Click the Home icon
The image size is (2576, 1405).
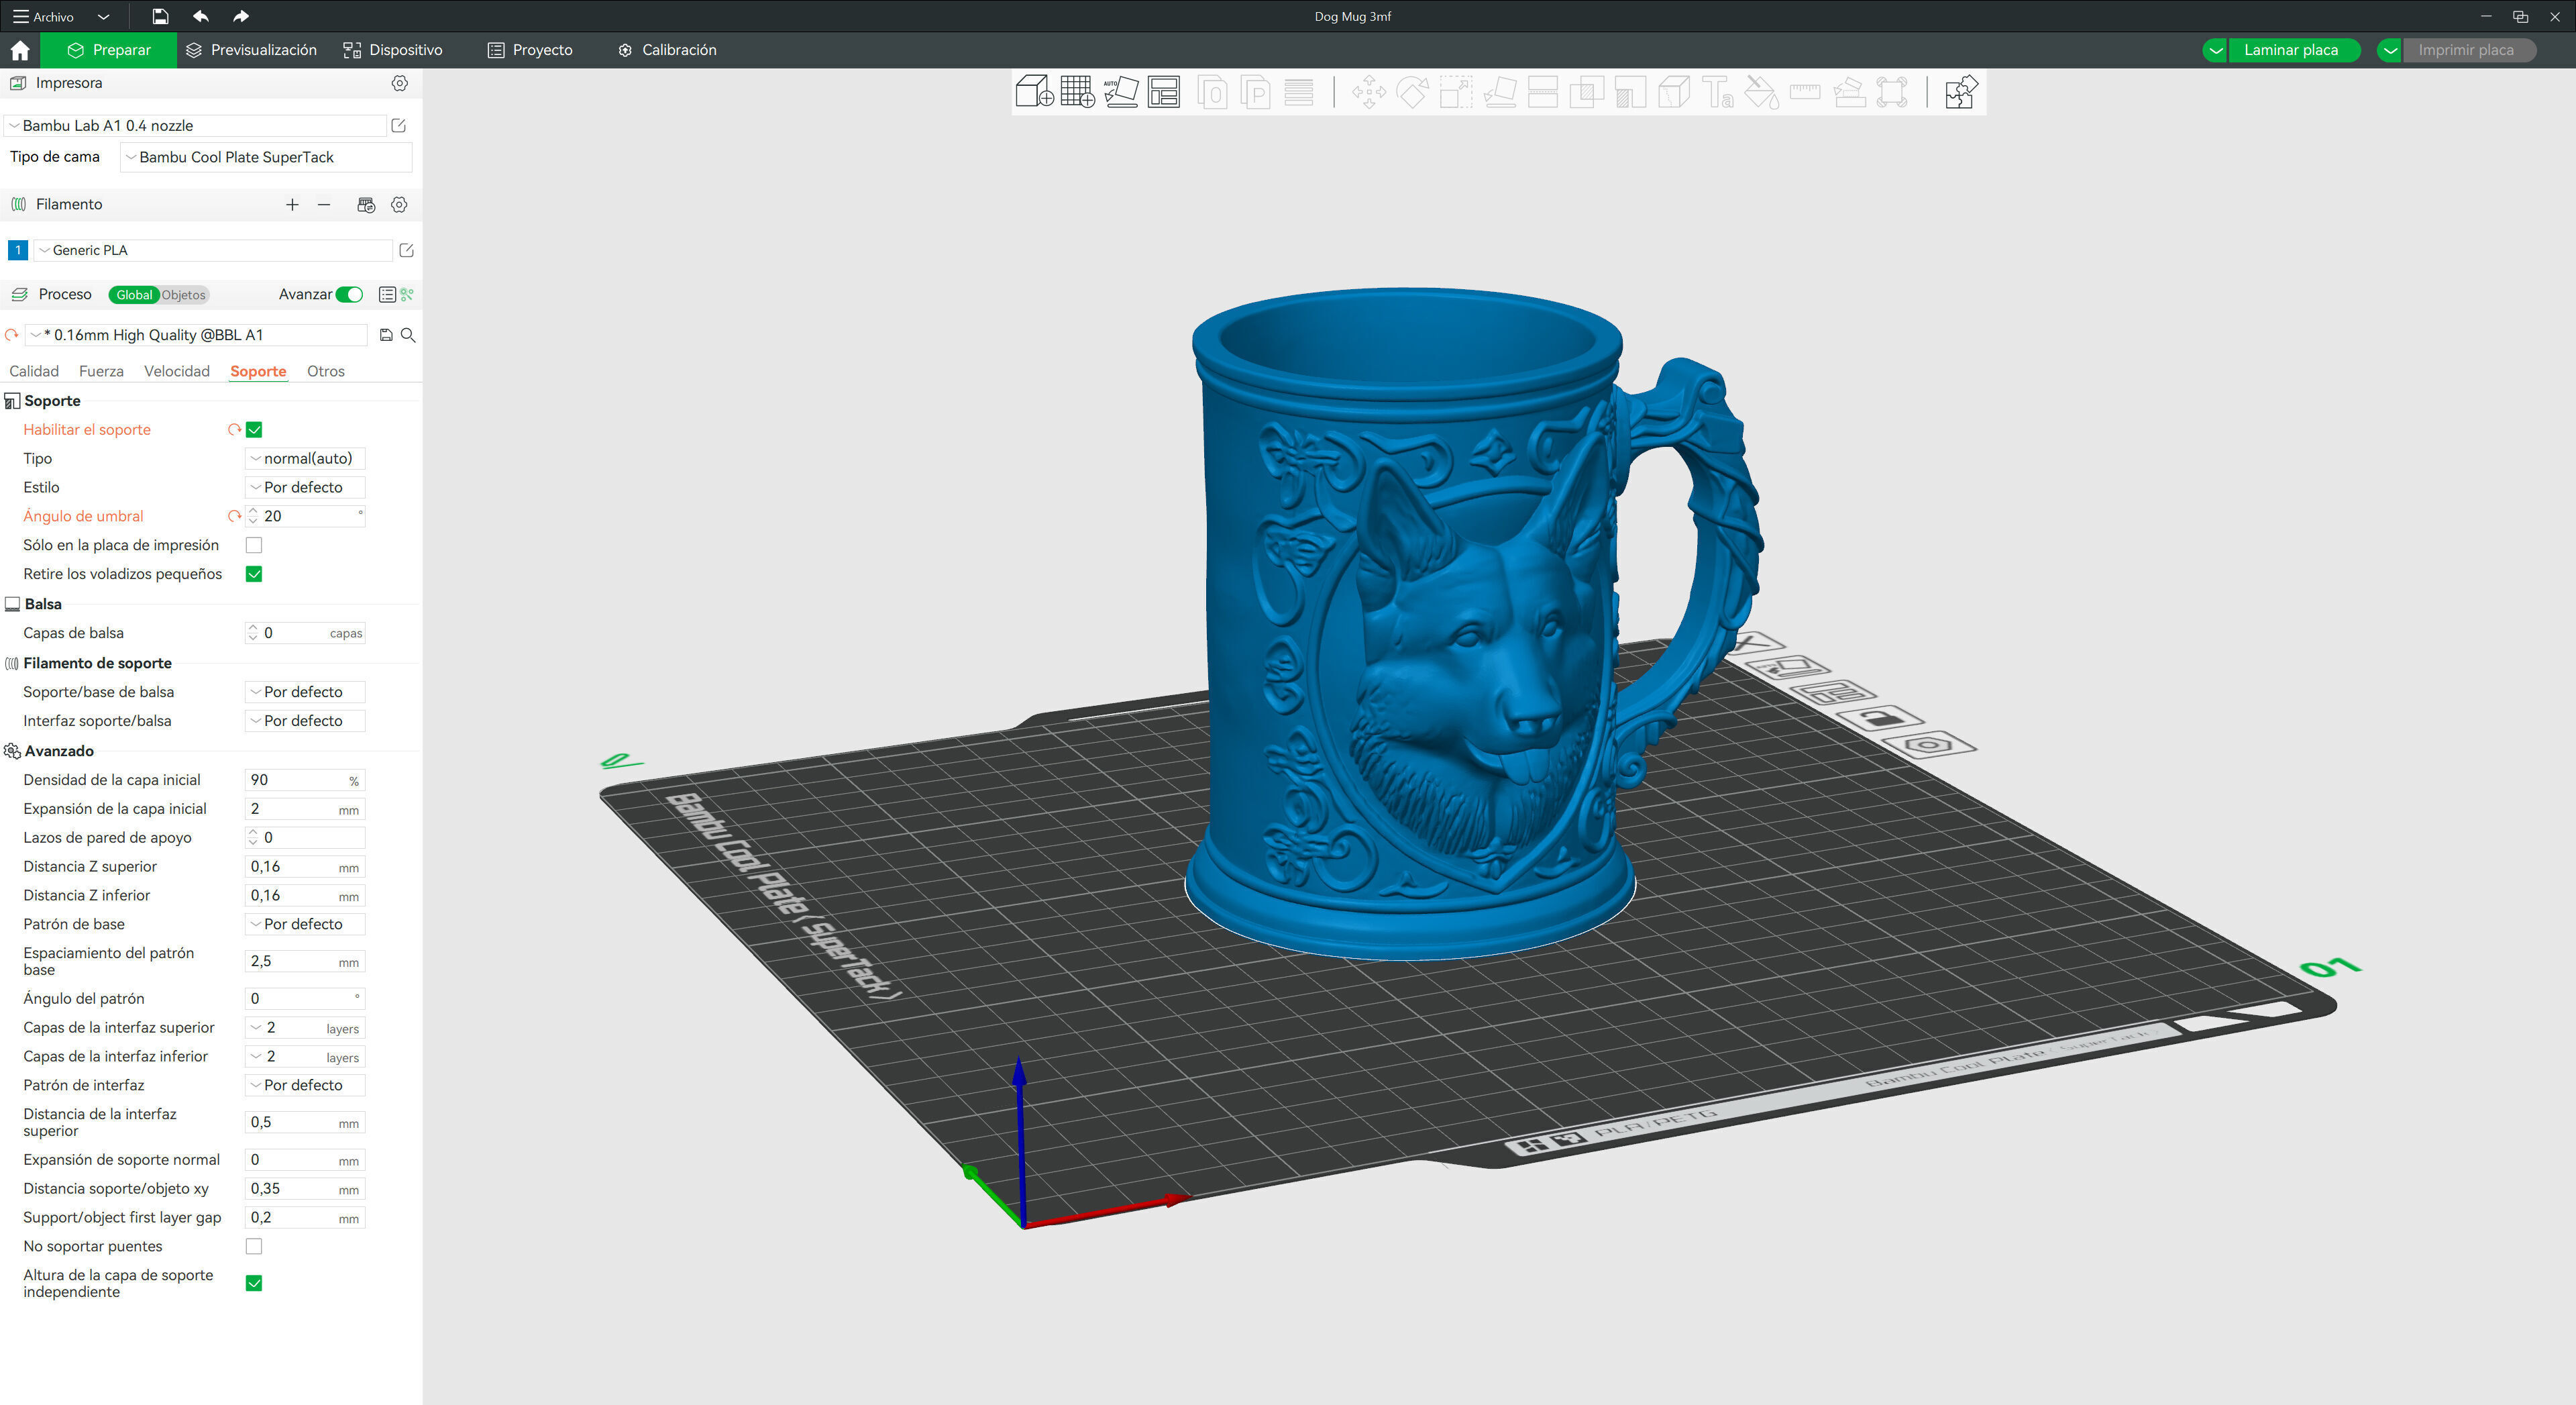click(x=20, y=50)
